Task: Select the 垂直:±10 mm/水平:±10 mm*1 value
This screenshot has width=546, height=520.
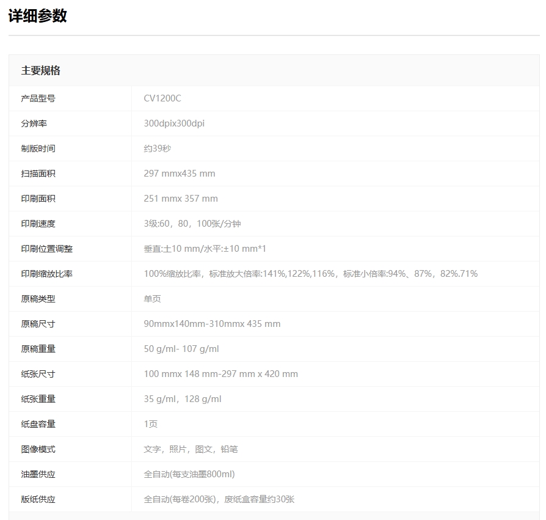Action: pos(205,249)
